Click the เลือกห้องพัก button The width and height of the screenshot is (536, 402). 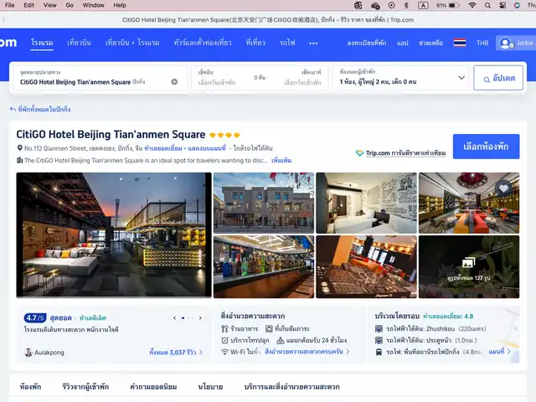pos(486,147)
